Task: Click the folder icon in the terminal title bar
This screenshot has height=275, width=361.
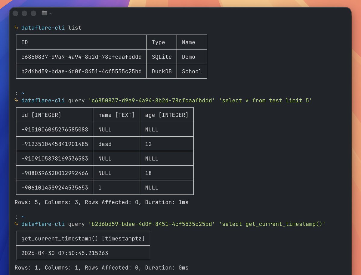Action: [45, 13]
